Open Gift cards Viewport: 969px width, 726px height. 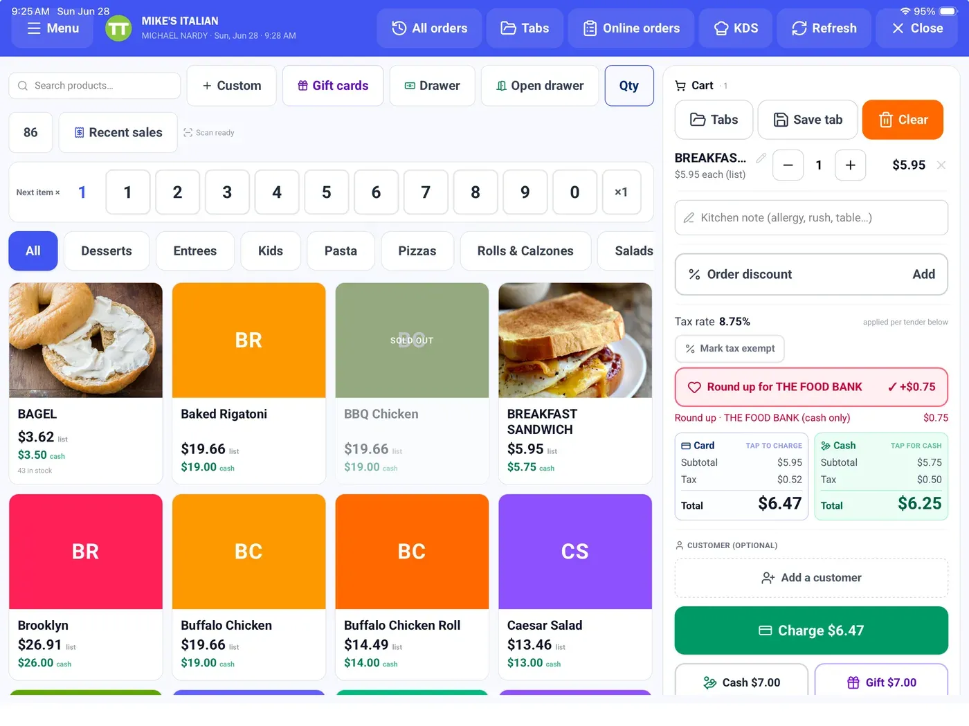click(x=333, y=86)
